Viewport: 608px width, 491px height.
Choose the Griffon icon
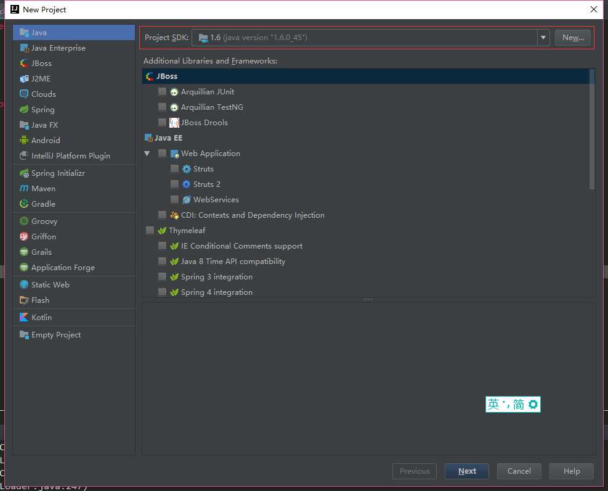coord(24,236)
